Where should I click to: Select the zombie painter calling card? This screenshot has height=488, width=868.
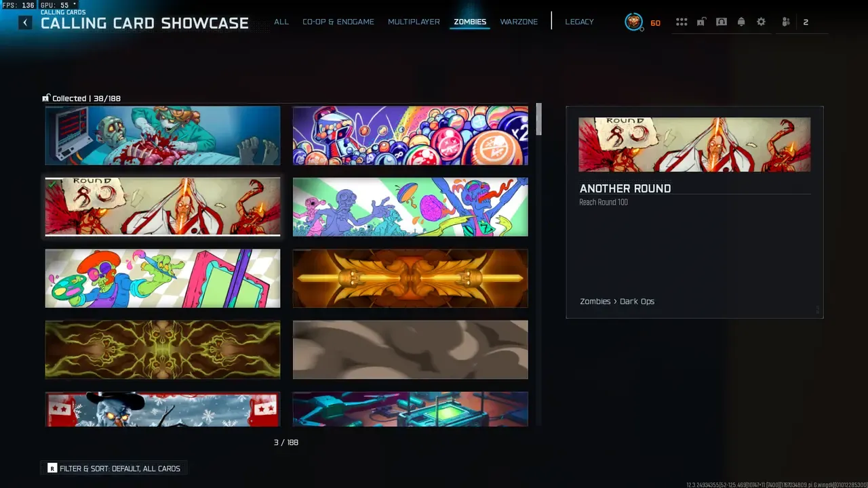pos(163,278)
